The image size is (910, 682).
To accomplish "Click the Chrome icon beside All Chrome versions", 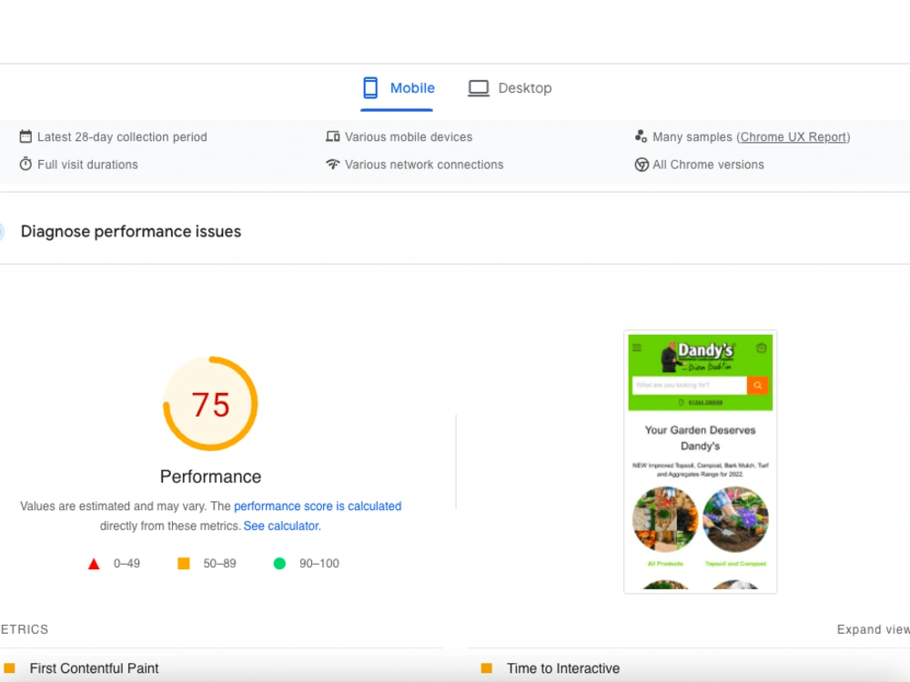I will pyautogui.click(x=642, y=165).
